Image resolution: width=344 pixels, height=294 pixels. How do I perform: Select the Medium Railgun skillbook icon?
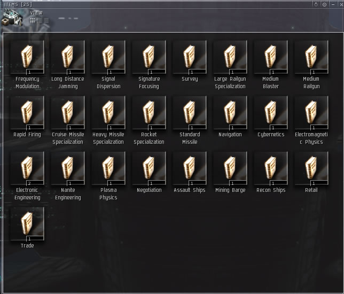point(311,57)
